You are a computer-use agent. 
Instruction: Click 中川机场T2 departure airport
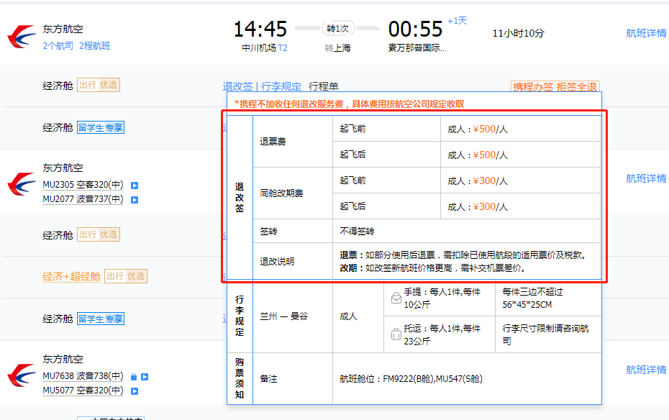(x=265, y=48)
